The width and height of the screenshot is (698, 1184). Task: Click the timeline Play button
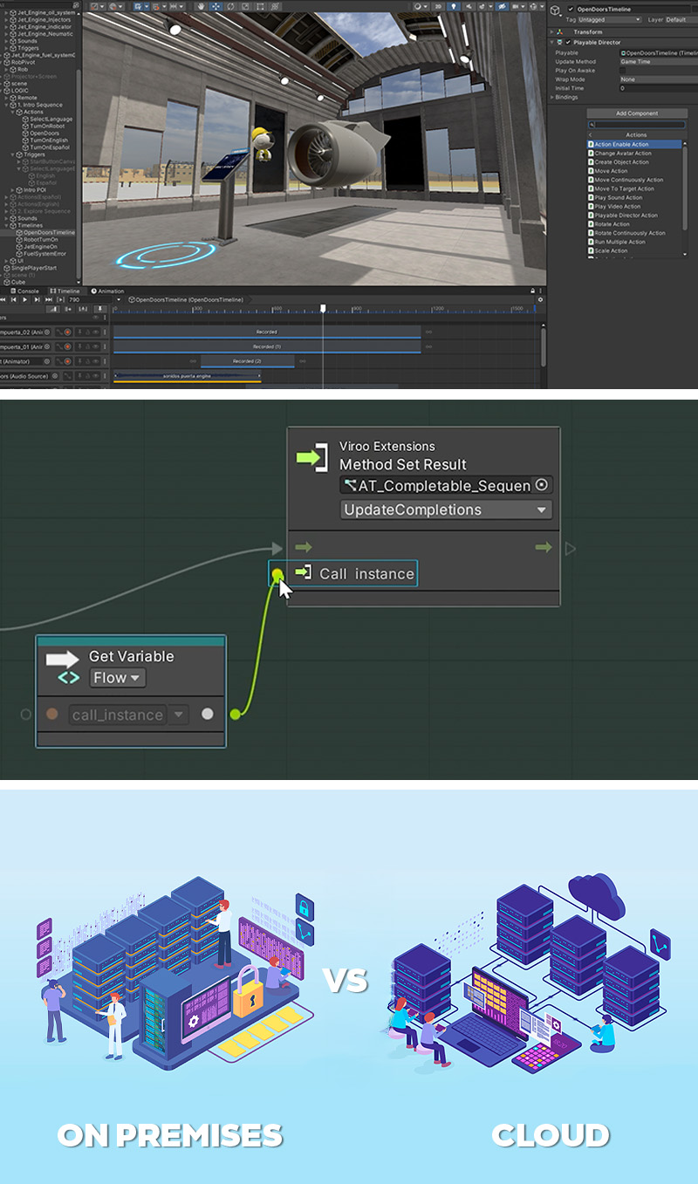[x=24, y=299]
